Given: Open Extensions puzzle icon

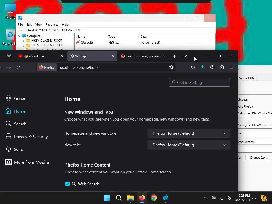Looking at the screenshot, I should click(x=222, y=67).
